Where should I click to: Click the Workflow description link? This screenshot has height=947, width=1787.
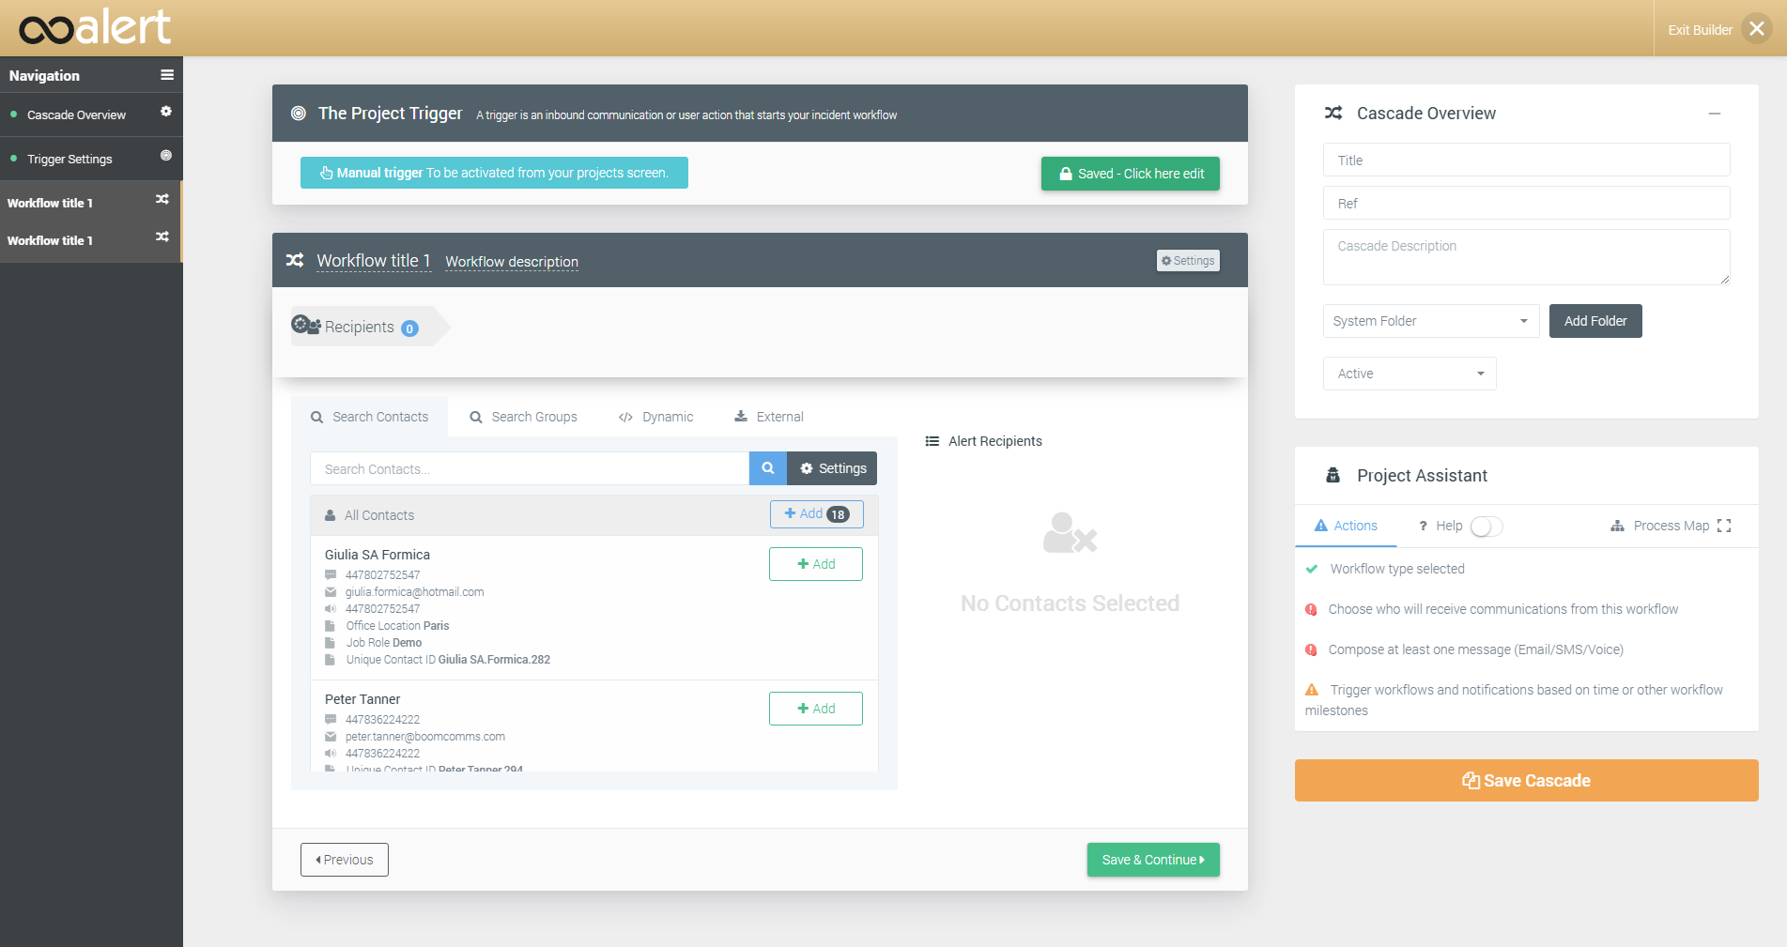(x=511, y=262)
